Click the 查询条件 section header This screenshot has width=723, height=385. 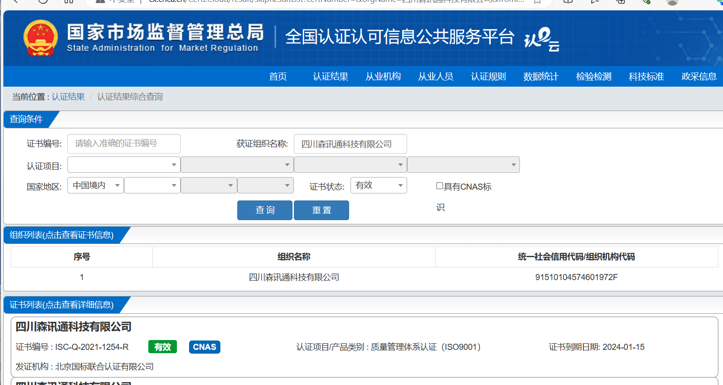tap(27, 119)
